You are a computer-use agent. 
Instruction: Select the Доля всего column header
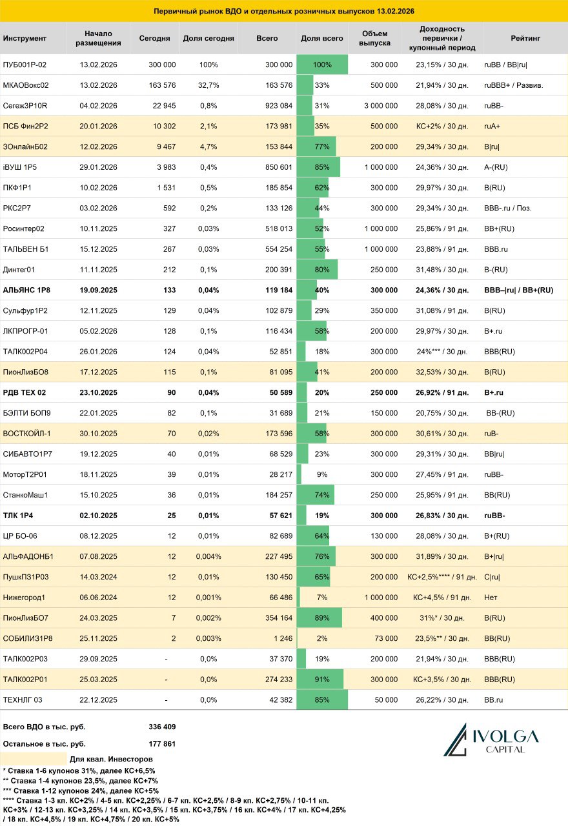point(322,39)
